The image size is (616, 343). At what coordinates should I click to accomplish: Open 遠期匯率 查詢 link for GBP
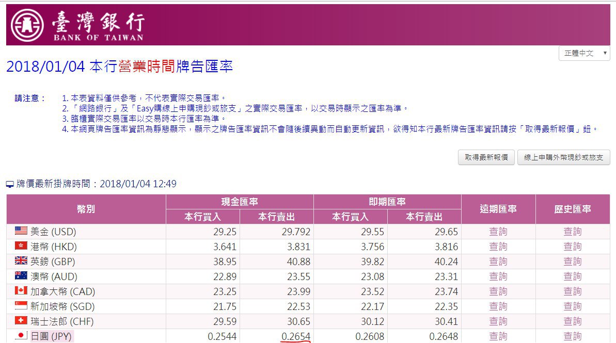click(498, 262)
